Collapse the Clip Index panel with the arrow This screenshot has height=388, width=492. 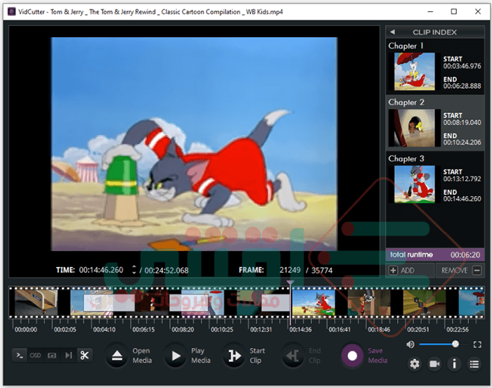pyautogui.click(x=392, y=32)
